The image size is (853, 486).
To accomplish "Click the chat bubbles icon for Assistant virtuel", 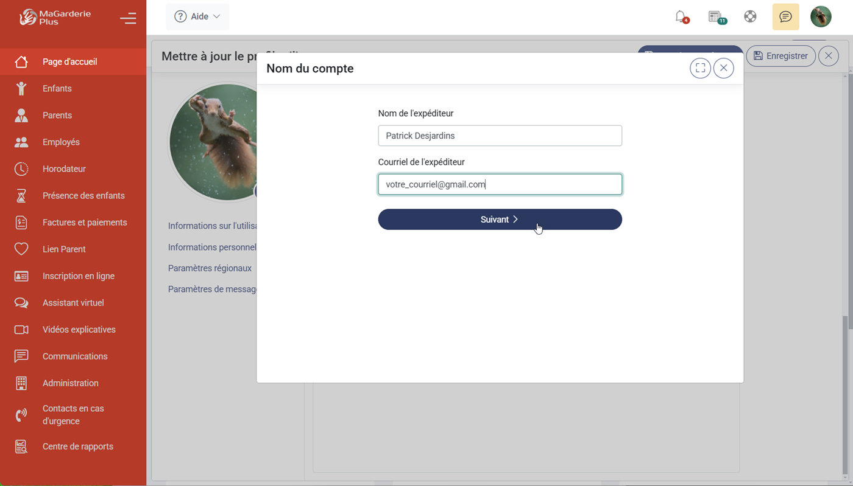I will click(21, 302).
